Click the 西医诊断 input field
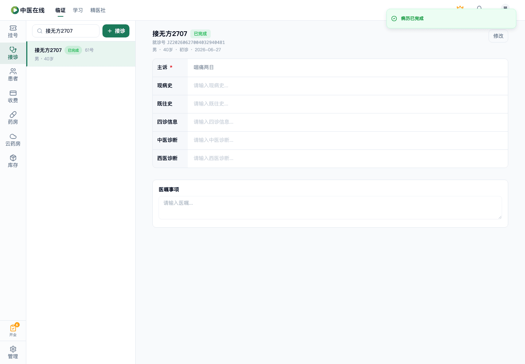Screen dimensions: 525x364 348,159
